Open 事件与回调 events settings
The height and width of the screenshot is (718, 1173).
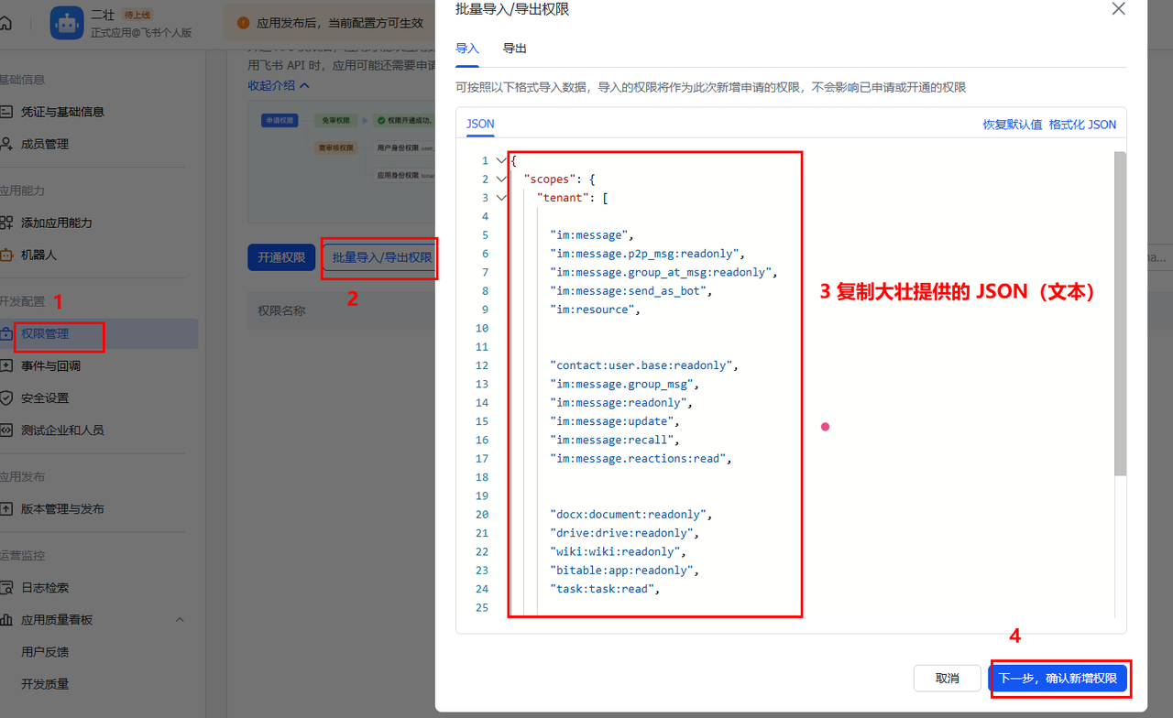pos(57,366)
